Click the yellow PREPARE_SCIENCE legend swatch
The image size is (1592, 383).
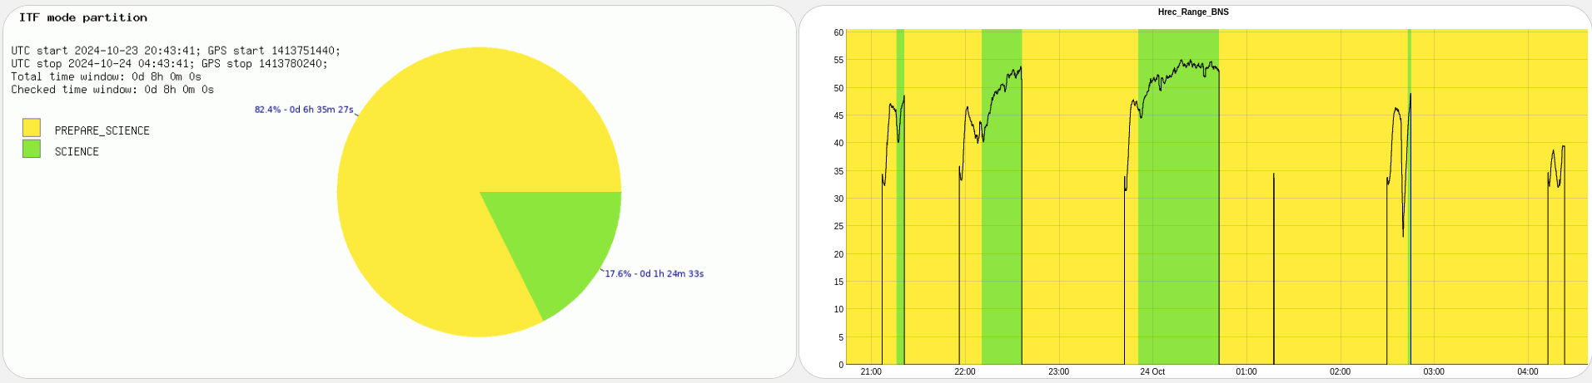tap(32, 128)
